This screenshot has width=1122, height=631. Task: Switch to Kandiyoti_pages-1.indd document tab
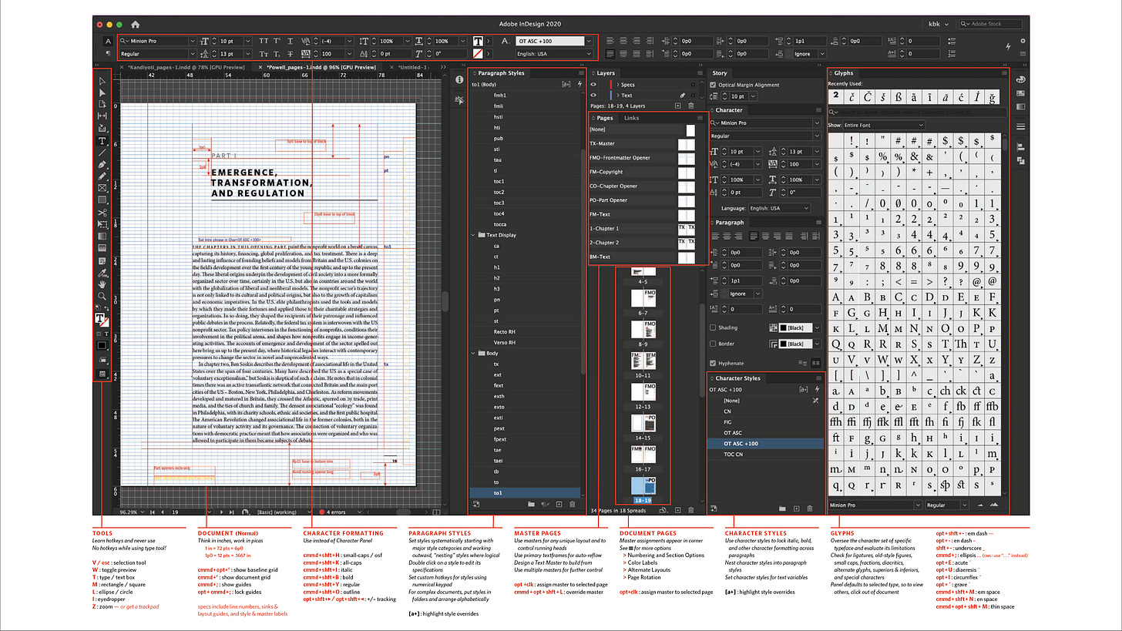(x=187, y=67)
